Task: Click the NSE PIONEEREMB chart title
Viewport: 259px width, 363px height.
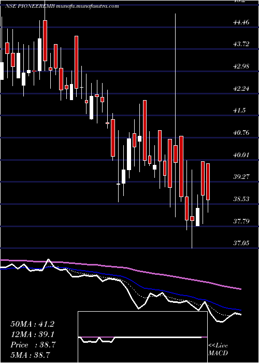Action: [x=62, y=6]
